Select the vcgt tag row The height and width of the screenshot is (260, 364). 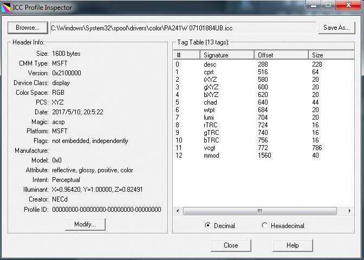[x=263, y=148]
